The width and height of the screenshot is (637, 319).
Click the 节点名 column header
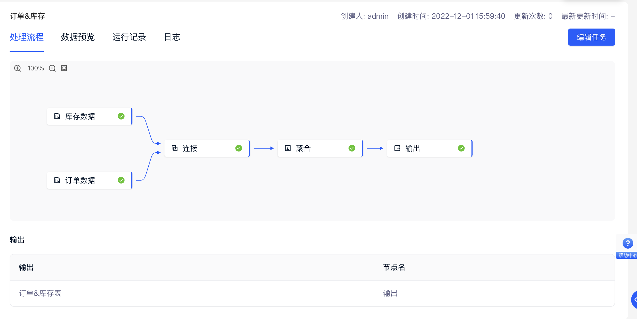click(x=394, y=267)
